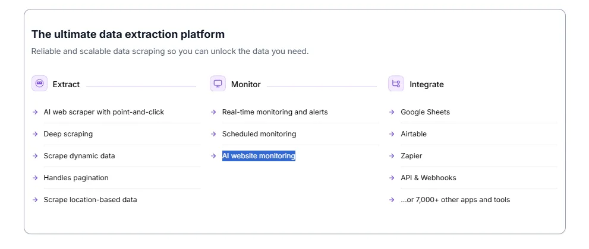Click the arrow icon beside Real-time monitoring and alerts
The height and width of the screenshot is (249, 589).
[x=214, y=112]
